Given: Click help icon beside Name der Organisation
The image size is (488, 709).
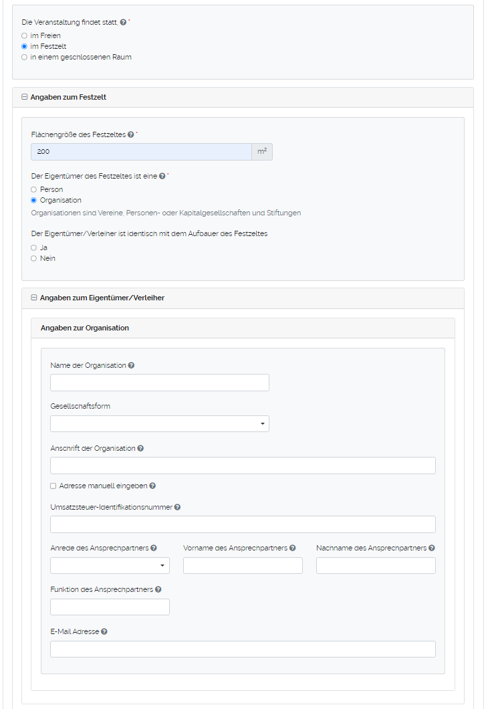Looking at the screenshot, I should pos(131,365).
